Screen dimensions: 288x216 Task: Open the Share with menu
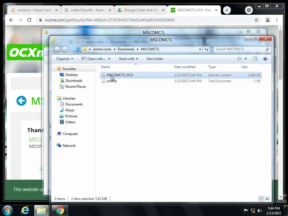pyautogui.click(x=128, y=59)
